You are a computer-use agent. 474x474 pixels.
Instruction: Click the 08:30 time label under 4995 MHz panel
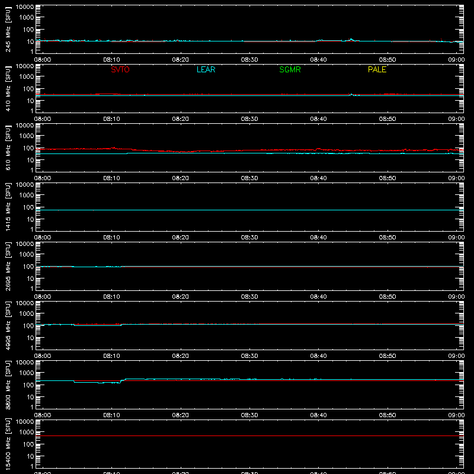pos(249,356)
